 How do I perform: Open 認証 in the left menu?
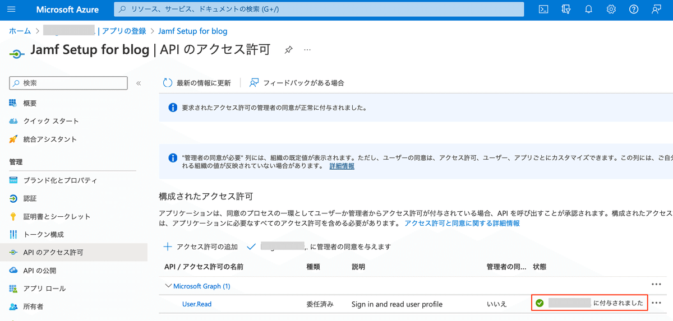click(x=30, y=198)
